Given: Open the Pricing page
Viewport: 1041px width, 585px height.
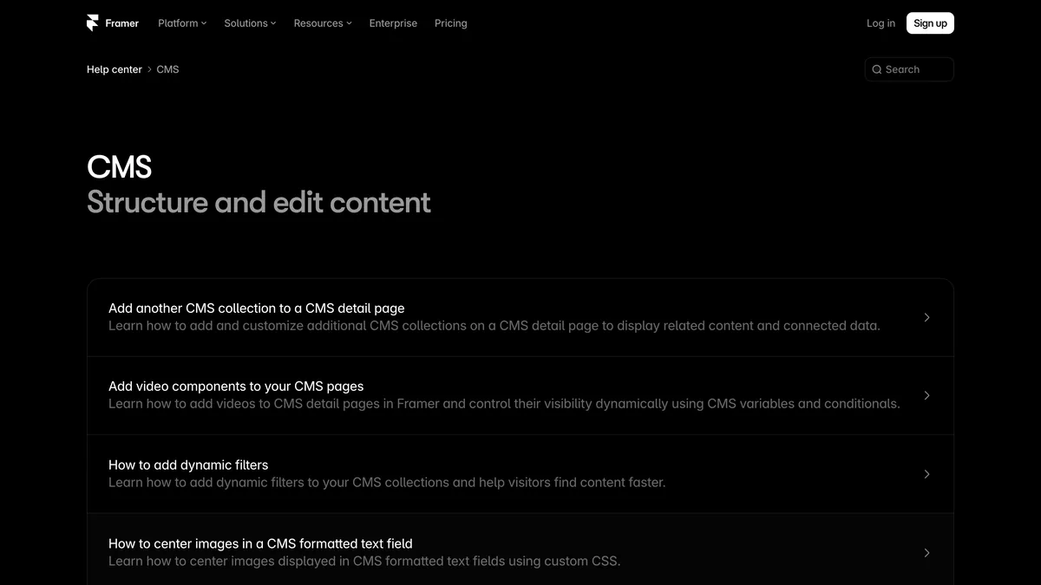Looking at the screenshot, I should (451, 23).
